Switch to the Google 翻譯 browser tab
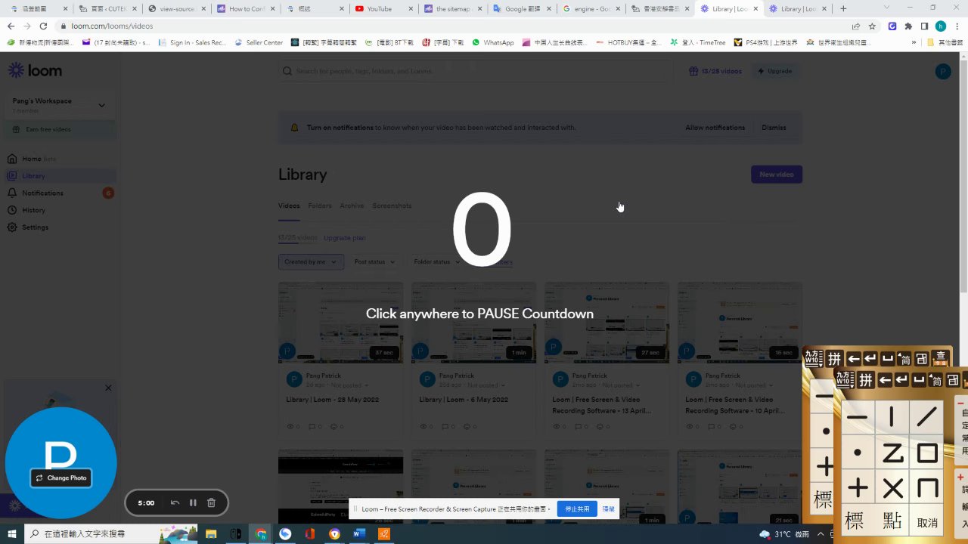The width and height of the screenshot is (968, 544). pyautogui.click(x=523, y=9)
